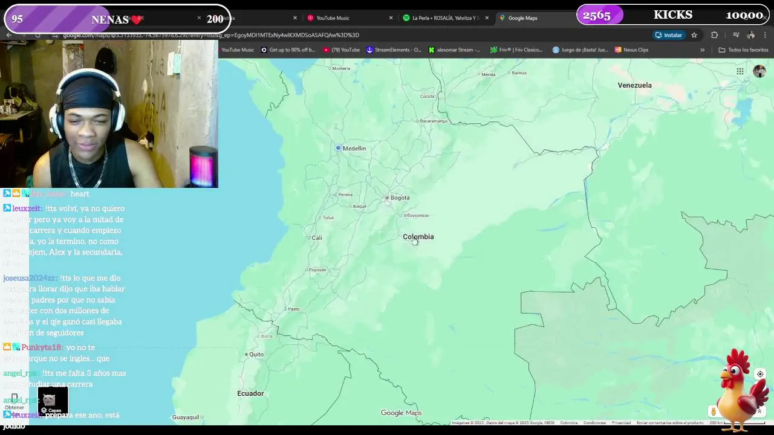Image resolution: width=774 pixels, height=435 pixels.
Task: Click leuxzeit username in stream chat
Action: coord(27,208)
